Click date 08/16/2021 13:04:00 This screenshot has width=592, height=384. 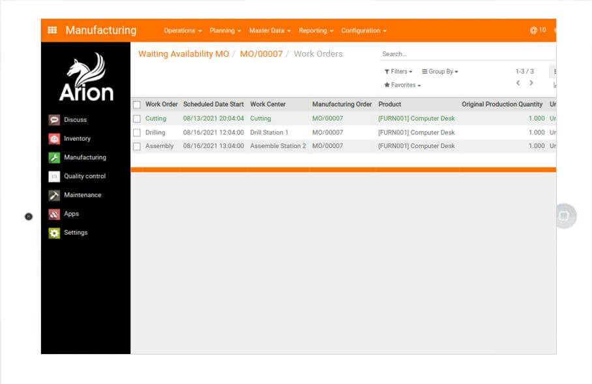click(213, 146)
